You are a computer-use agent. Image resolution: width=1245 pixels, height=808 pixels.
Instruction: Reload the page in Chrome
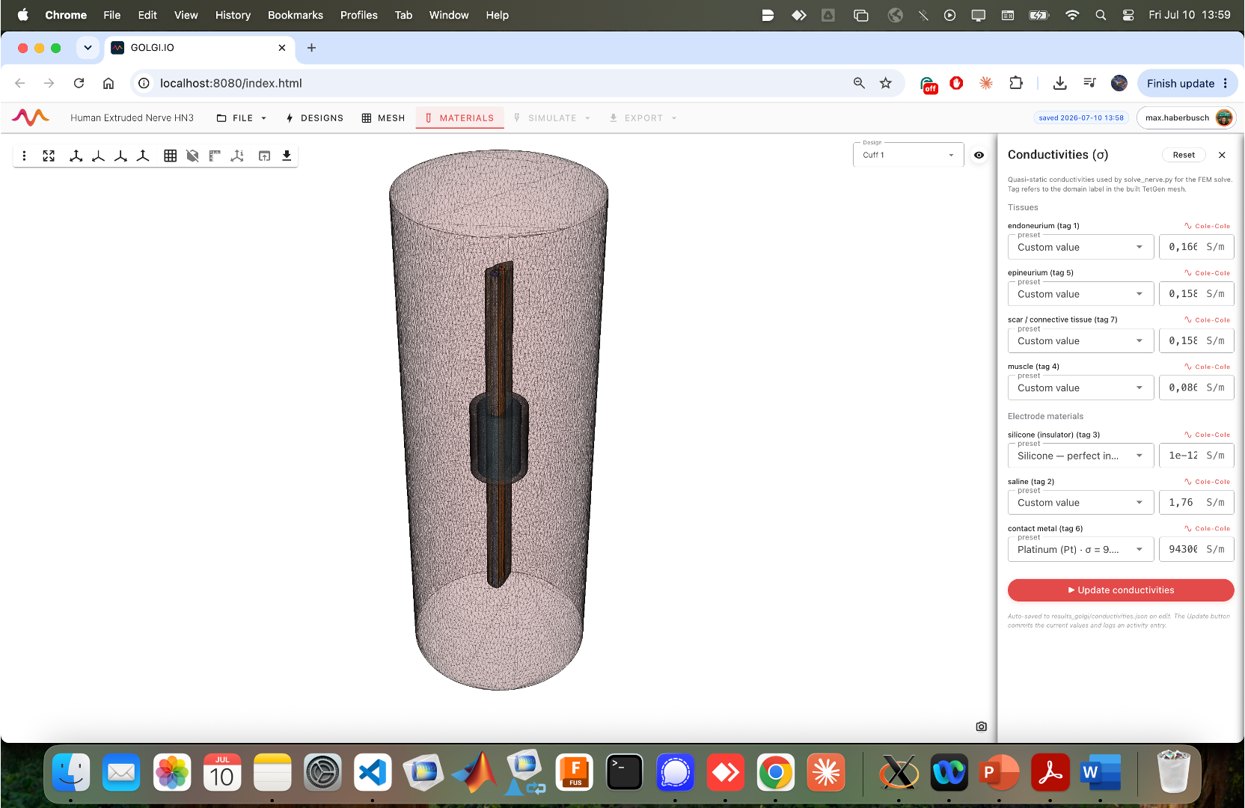[79, 83]
